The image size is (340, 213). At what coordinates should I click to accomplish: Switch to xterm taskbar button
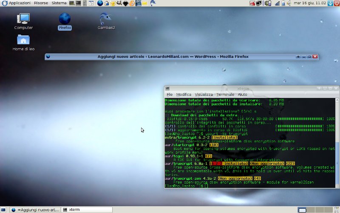point(87,210)
